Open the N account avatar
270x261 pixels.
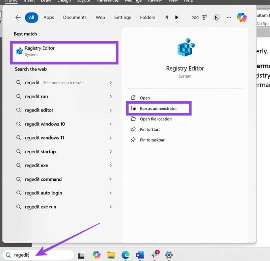217,18
